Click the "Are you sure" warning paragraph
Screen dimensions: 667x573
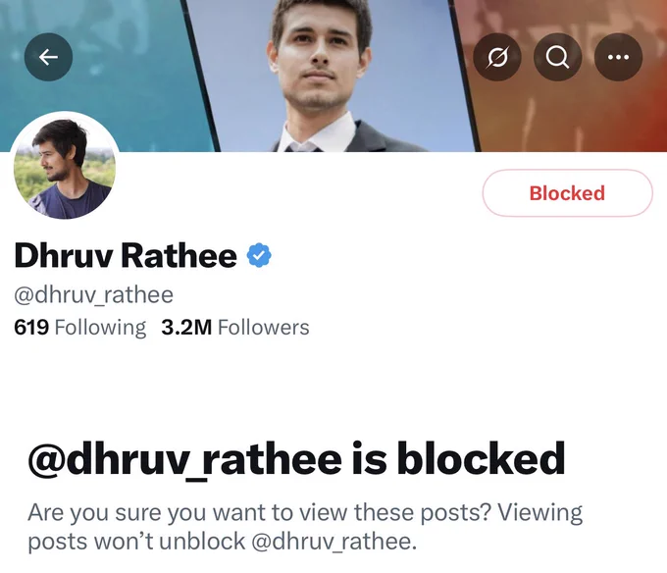pos(305,527)
